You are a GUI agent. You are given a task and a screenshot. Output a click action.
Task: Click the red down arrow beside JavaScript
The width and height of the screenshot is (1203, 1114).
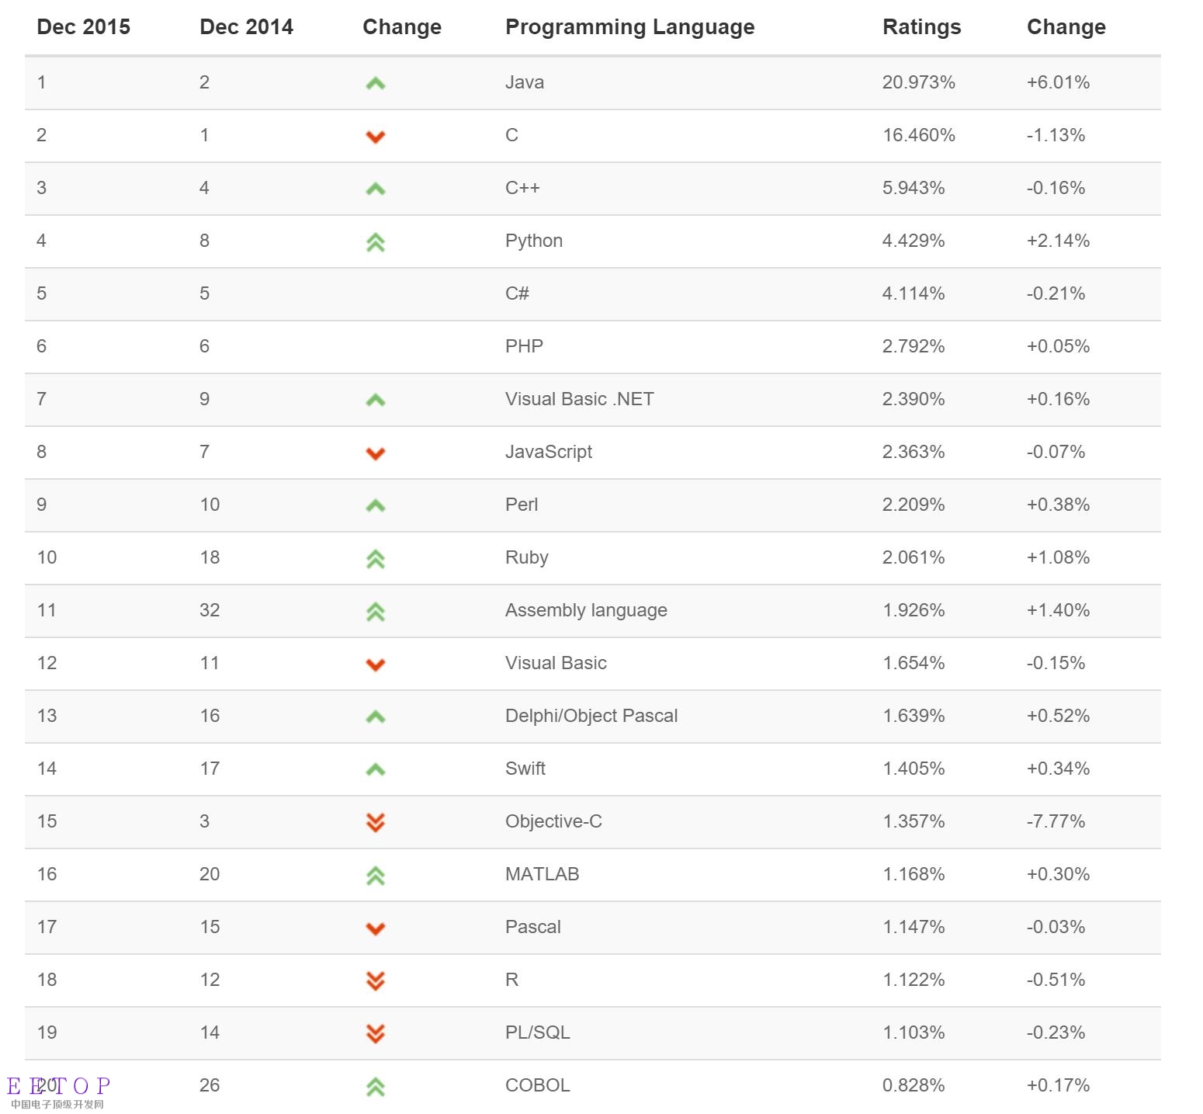(376, 453)
